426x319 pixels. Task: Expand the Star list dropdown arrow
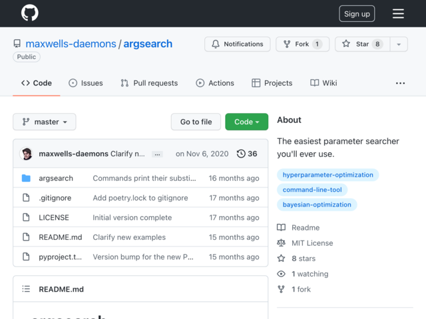click(x=399, y=44)
